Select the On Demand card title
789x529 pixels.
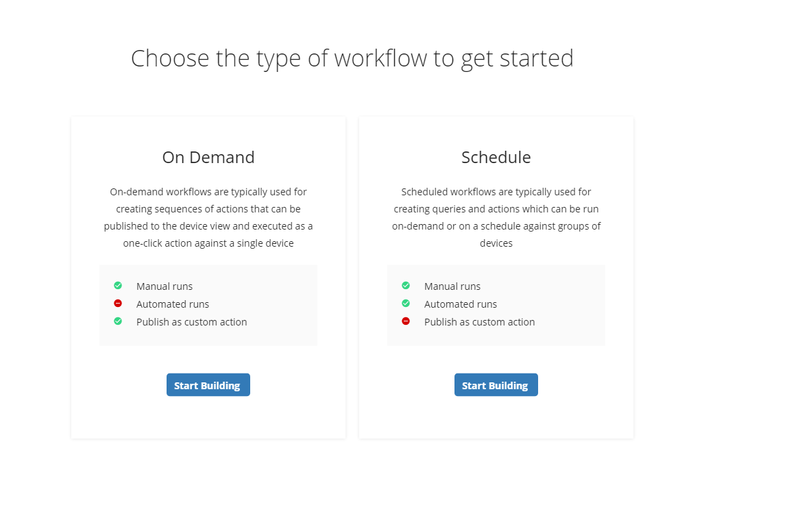(208, 158)
